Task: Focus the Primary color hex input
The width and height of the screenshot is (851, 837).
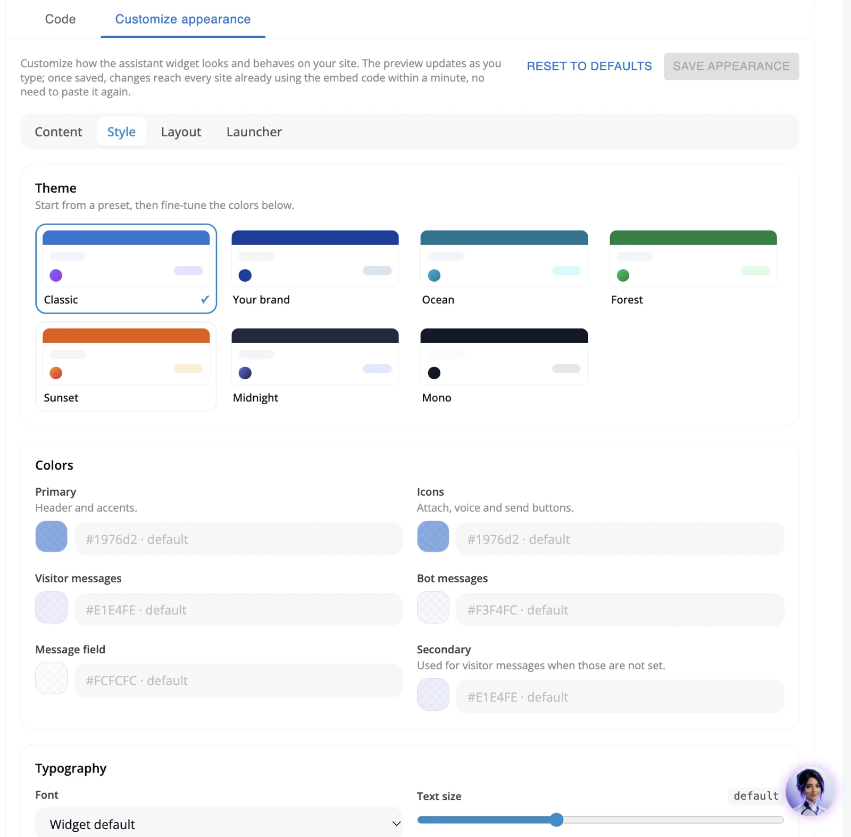Action: click(x=238, y=539)
